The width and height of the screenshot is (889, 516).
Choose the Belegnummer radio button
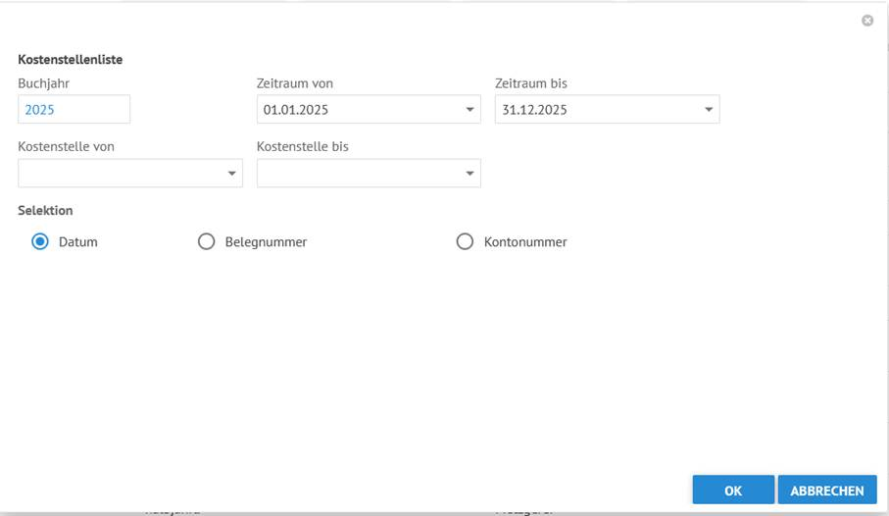[206, 241]
